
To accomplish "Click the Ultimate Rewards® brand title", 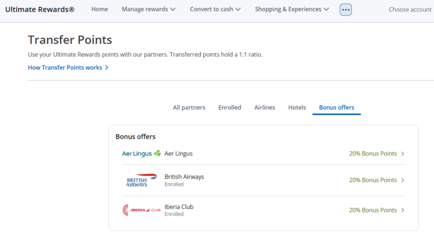I will point(40,9).
